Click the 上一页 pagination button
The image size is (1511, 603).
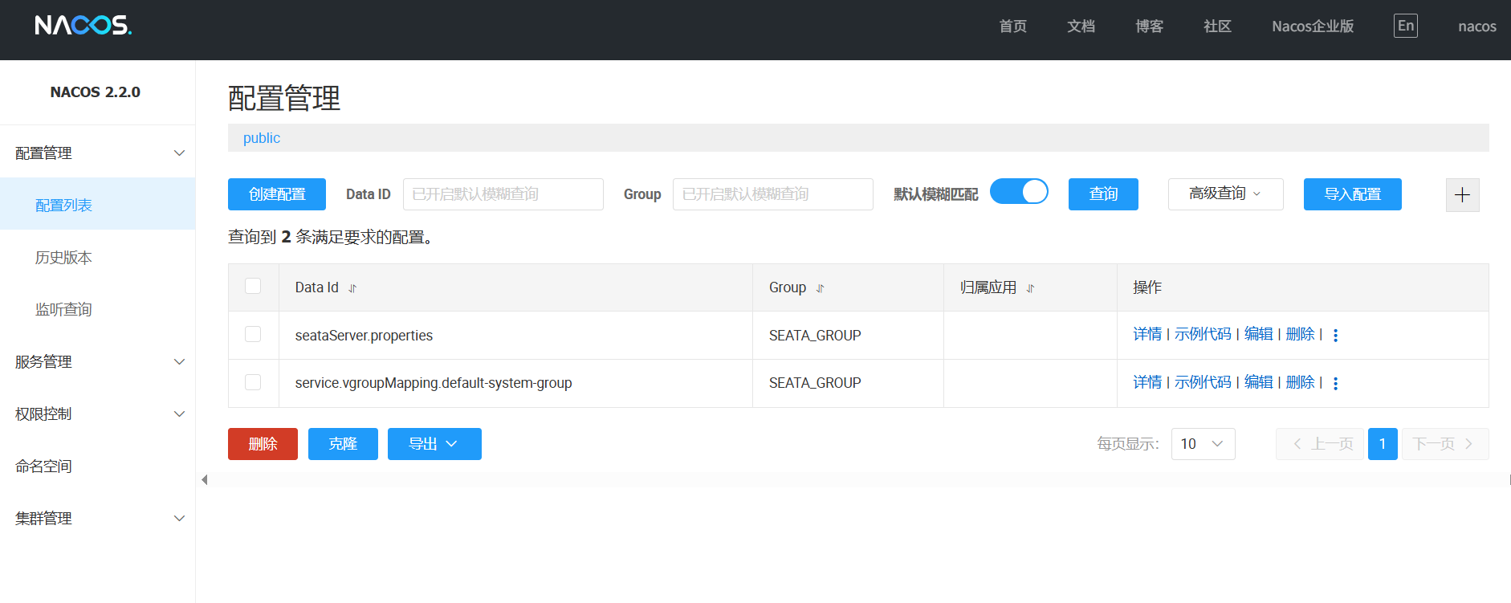[1320, 444]
